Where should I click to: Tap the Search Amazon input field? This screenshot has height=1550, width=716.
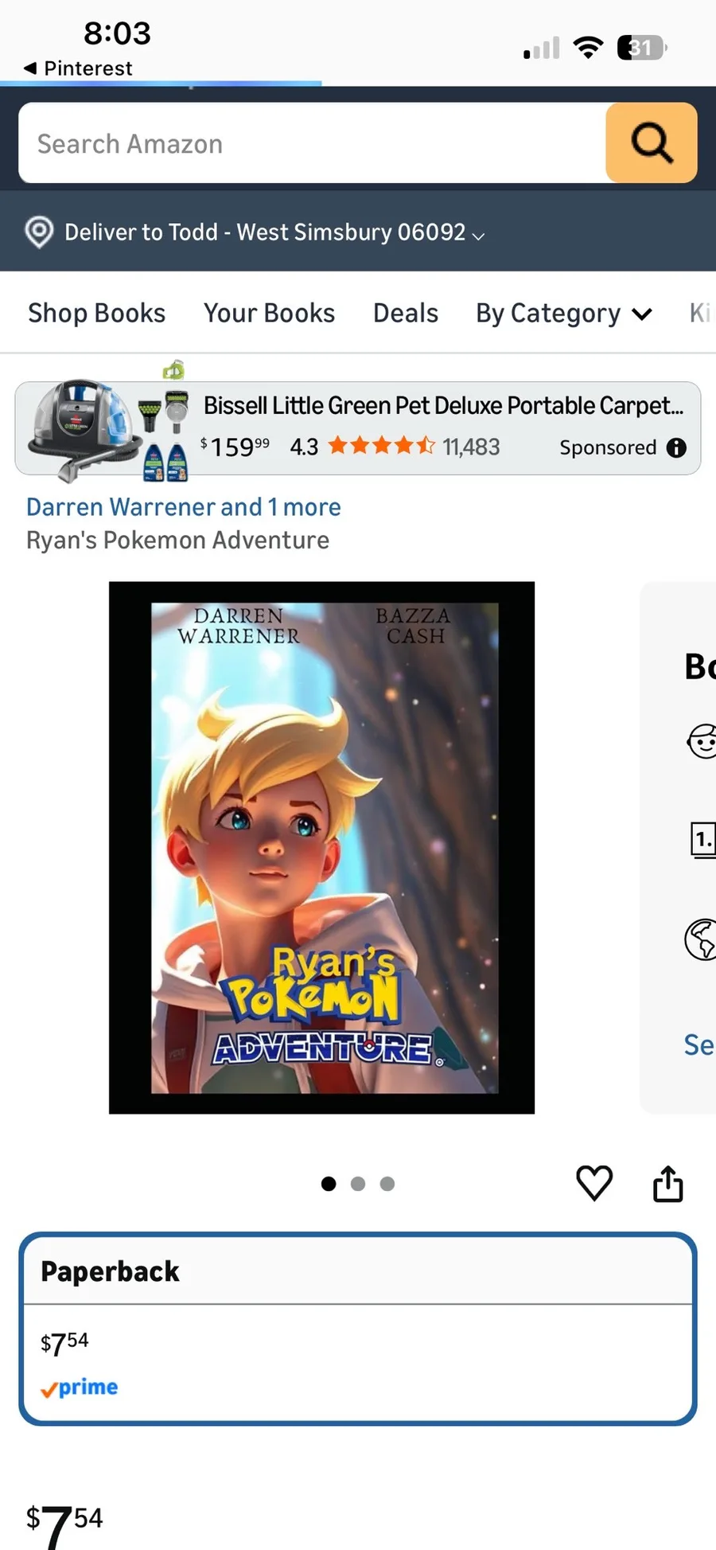coord(310,143)
